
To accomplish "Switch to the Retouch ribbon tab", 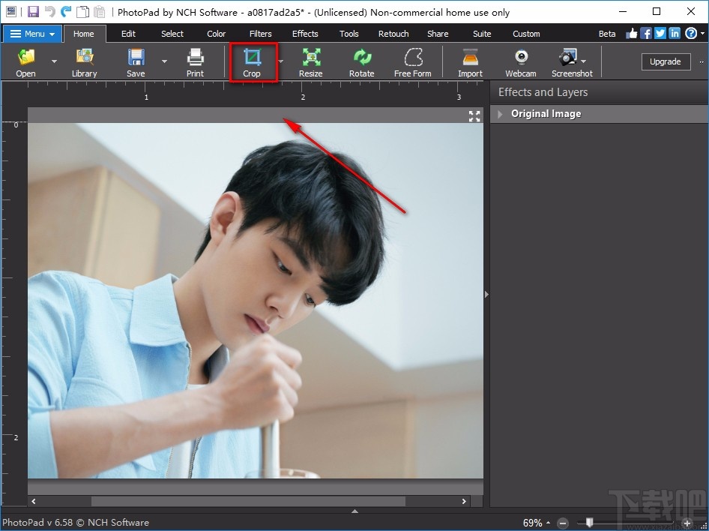I will tap(393, 33).
